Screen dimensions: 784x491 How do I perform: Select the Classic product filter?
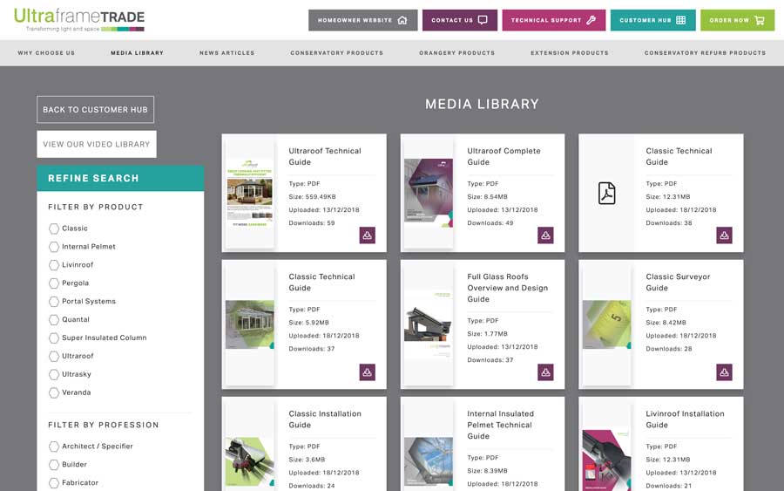(54, 228)
